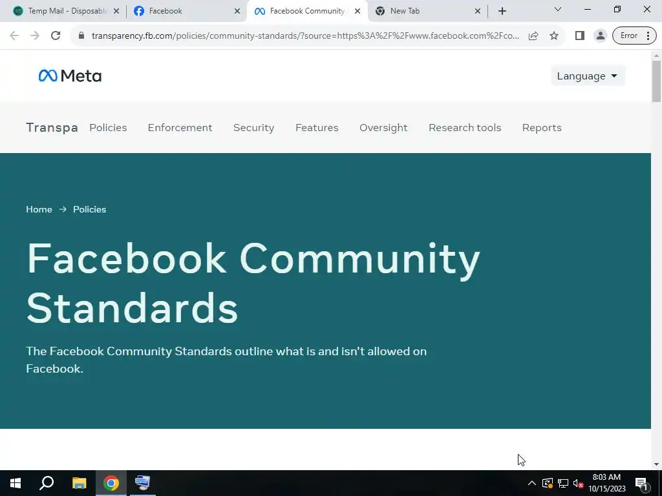662x496 pixels.
Task: Close the Temp Mail tab
Action: coord(116,11)
